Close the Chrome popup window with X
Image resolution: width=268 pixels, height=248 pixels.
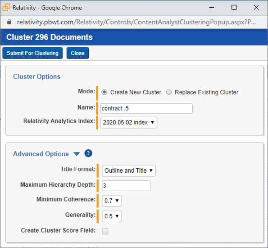pos(256,7)
